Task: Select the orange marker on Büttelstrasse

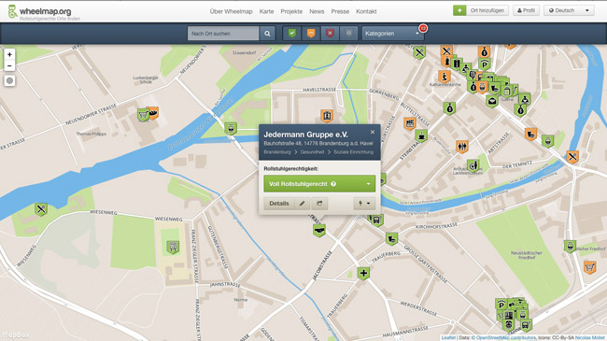Action: pos(410,123)
